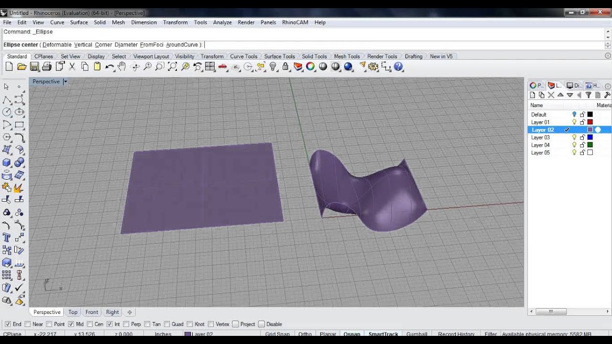Enable the Perp osnap checkbox

[126, 324]
